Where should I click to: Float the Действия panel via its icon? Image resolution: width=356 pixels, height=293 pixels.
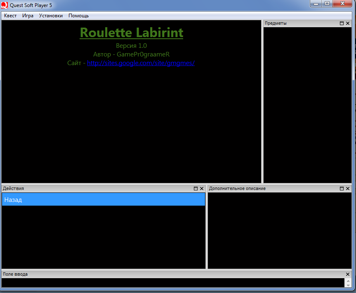pyautogui.click(x=196, y=188)
